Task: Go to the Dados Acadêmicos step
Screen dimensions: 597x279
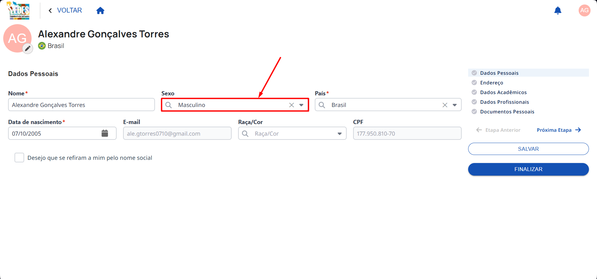Action: 503,92
